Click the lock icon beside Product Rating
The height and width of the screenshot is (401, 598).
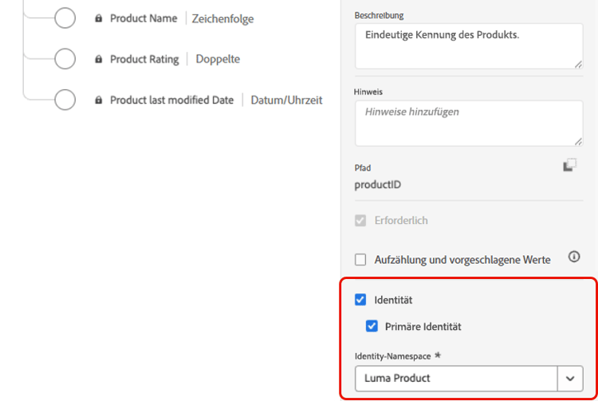[x=99, y=59]
